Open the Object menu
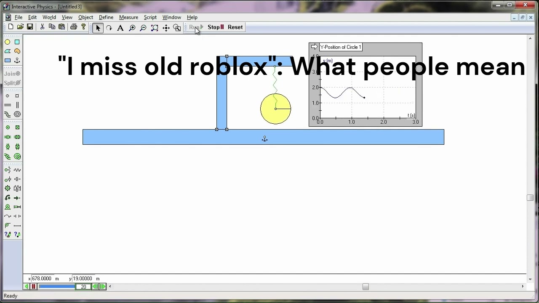Viewport: 539px width, 303px height. point(85,17)
